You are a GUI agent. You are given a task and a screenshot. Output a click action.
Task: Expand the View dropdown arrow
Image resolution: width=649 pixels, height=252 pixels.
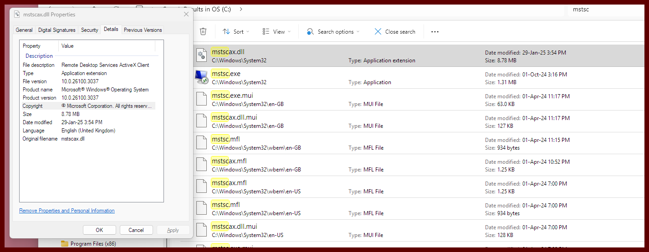289,32
